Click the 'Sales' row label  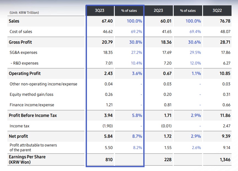(14, 21)
